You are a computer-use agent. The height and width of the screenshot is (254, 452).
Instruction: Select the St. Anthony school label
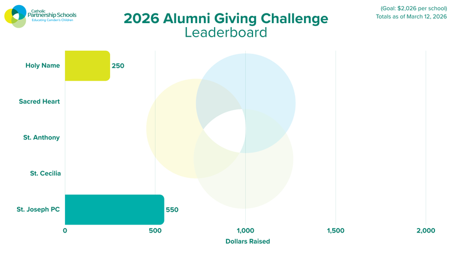tap(42, 137)
